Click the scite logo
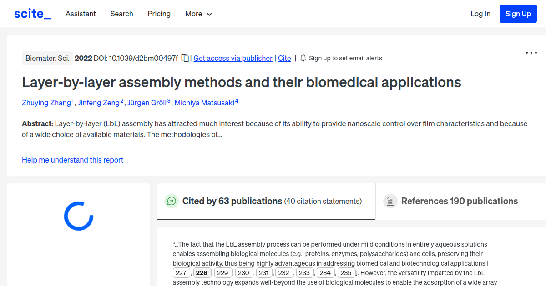 tap(32, 13)
